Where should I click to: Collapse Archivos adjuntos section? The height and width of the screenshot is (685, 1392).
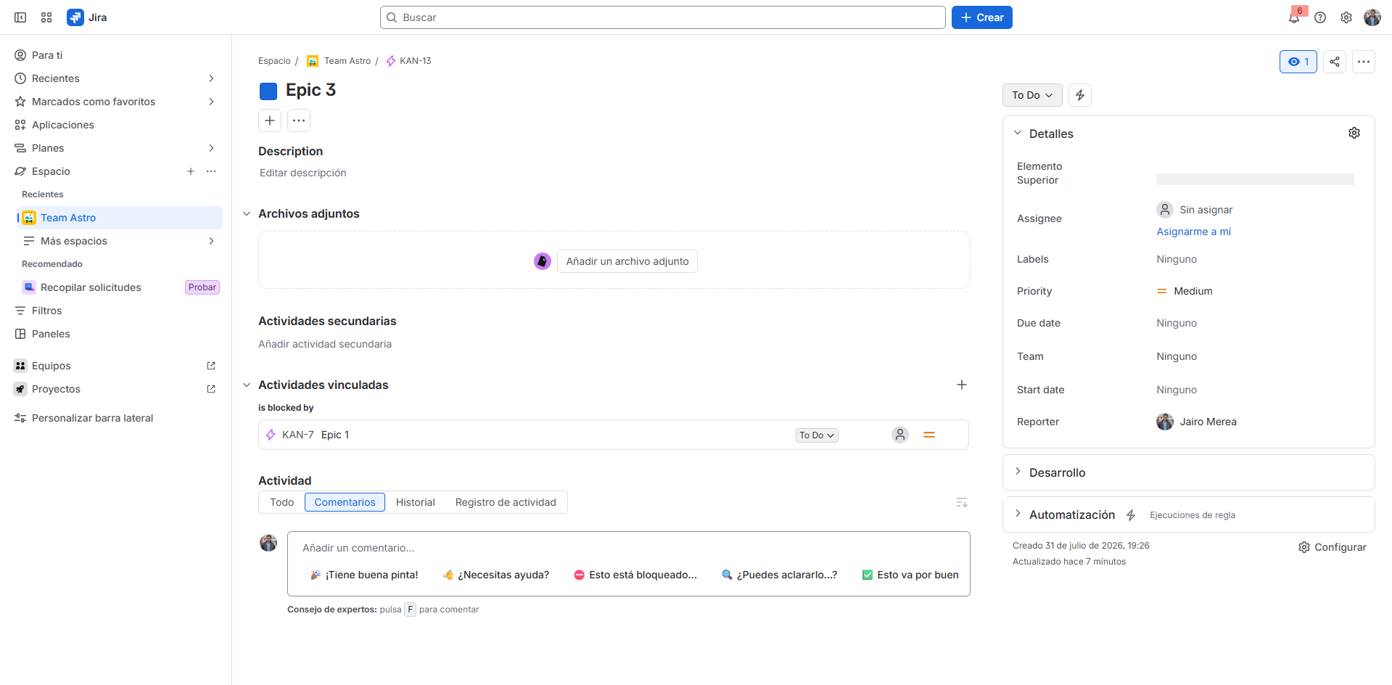(247, 213)
